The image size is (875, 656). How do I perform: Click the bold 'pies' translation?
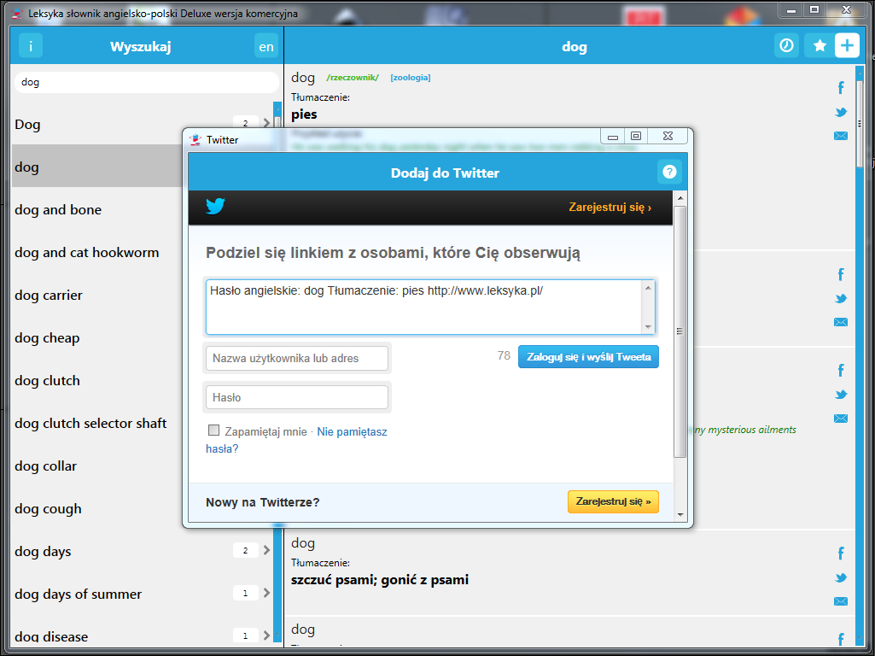click(304, 114)
